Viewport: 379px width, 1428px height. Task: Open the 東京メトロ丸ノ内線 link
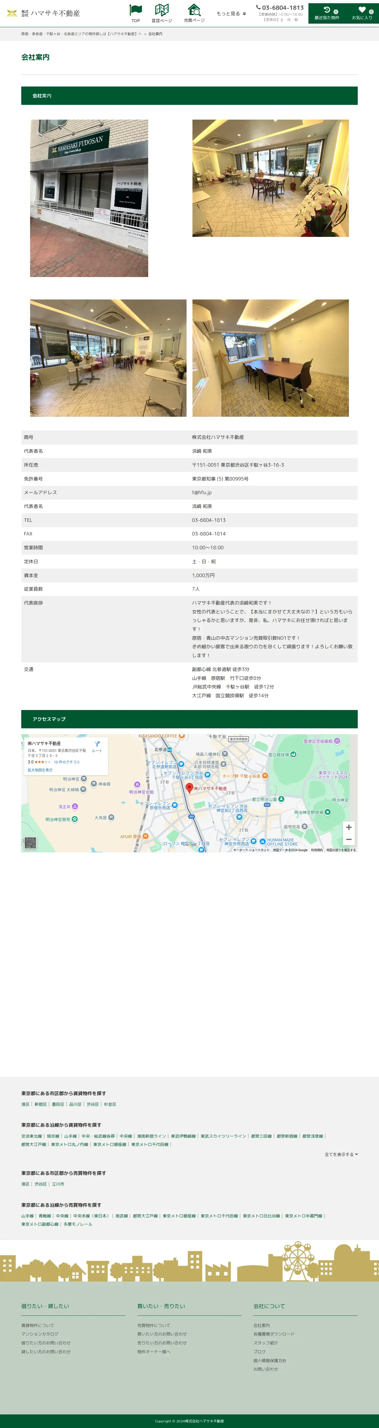tap(69, 1144)
